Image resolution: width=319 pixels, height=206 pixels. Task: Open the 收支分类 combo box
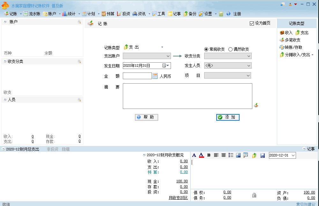click(228, 56)
